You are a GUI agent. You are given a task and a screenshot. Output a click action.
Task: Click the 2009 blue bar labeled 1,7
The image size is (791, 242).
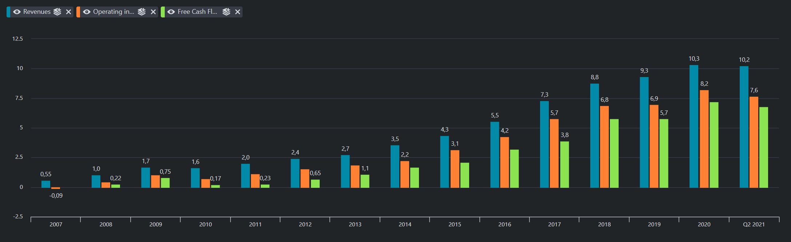[x=145, y=178]
